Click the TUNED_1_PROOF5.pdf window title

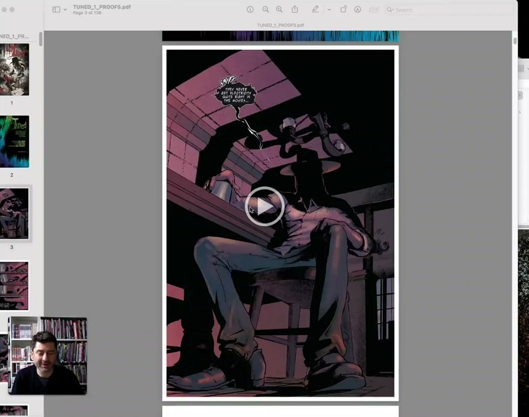pos(102,7)
